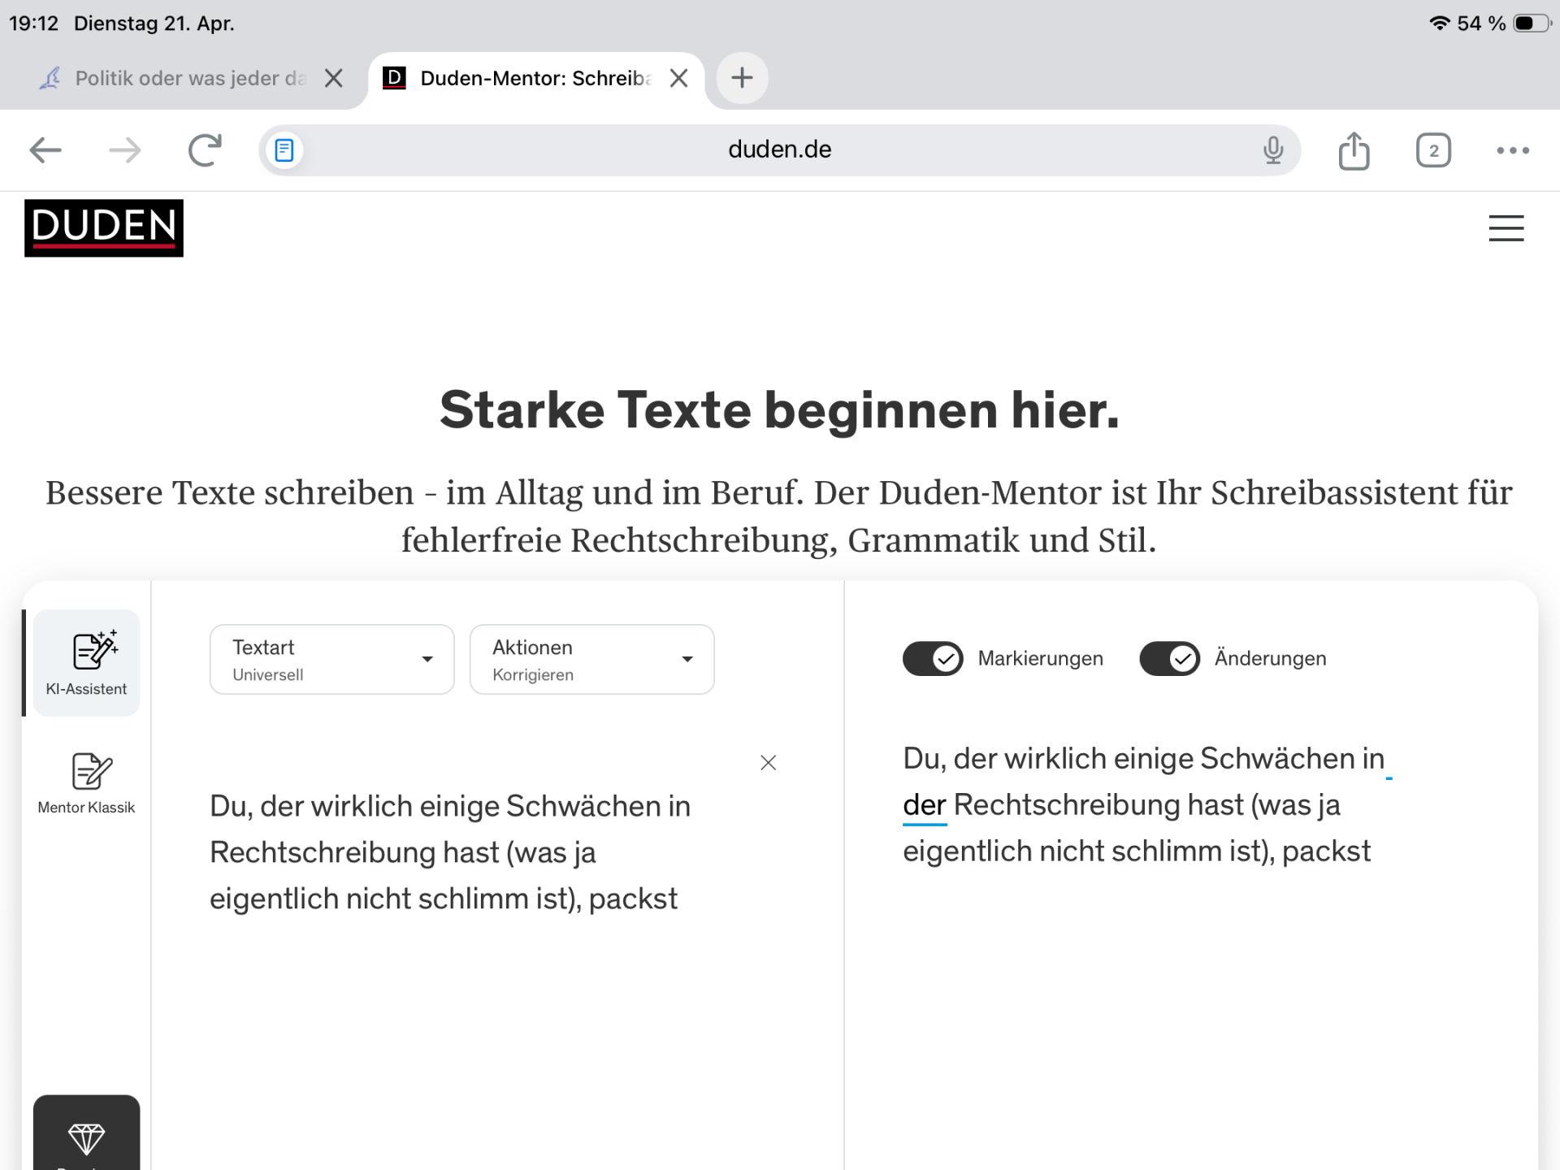Click the duden.de address bar
Viewport: 1560px width, 1170px height.
point(778,150)
